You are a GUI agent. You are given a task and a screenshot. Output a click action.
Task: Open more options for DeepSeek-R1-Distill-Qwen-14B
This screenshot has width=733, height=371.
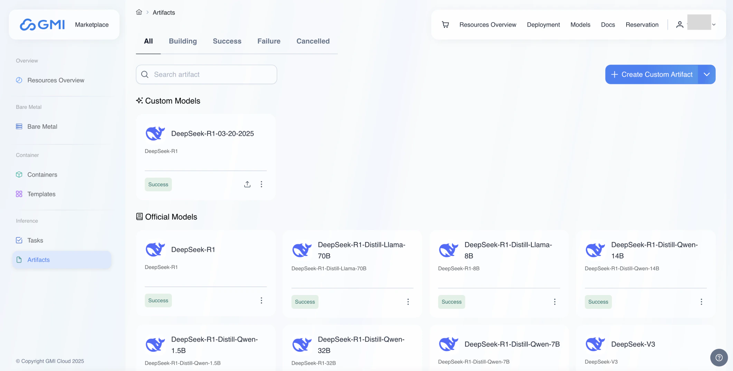[x=701, y=302]
